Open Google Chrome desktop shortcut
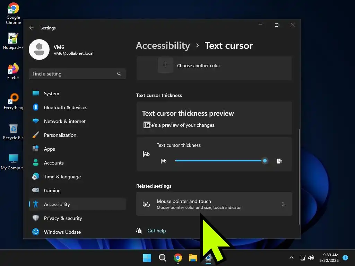Screen dimensions: 355x266 14,13
